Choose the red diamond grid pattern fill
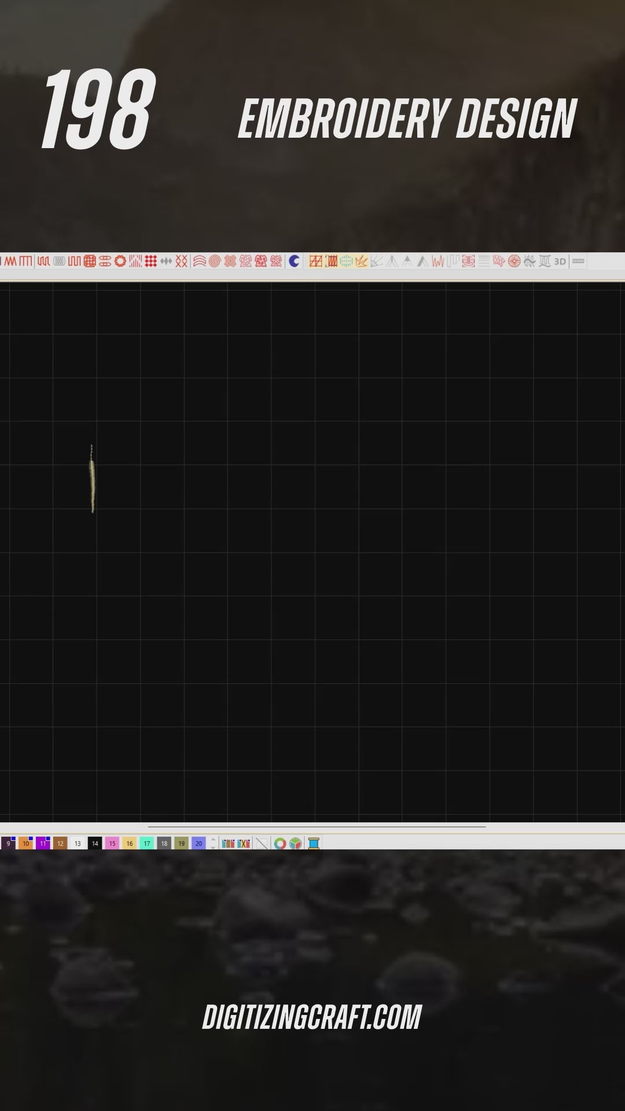The width and height of the screenshot is (625, 1111). click(x=151, y=262)
